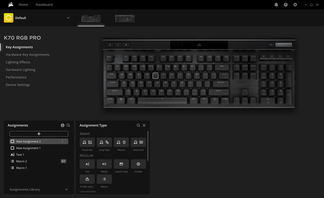
Task: Expand the Assignments Library section
Action: (39, 189)
